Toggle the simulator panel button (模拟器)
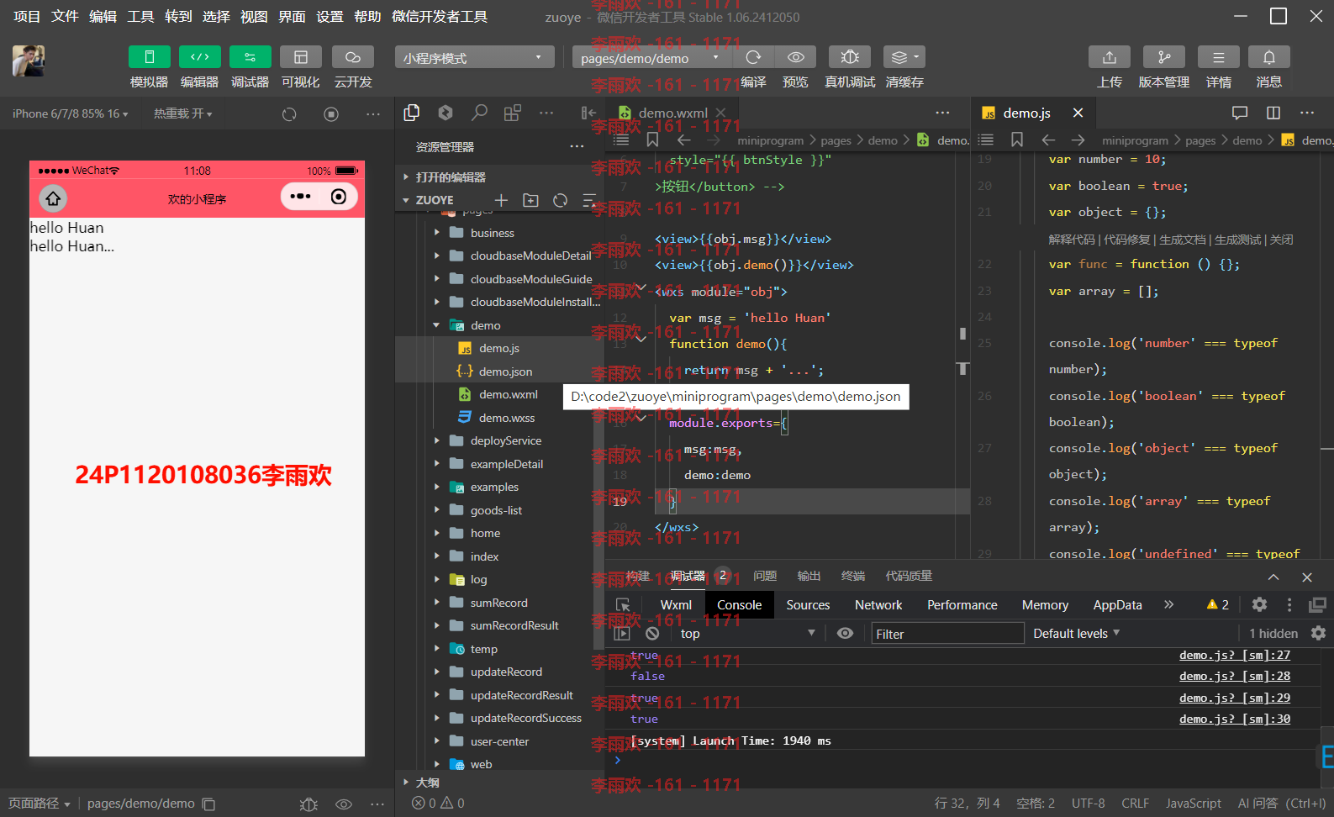 tap(150, 57)
